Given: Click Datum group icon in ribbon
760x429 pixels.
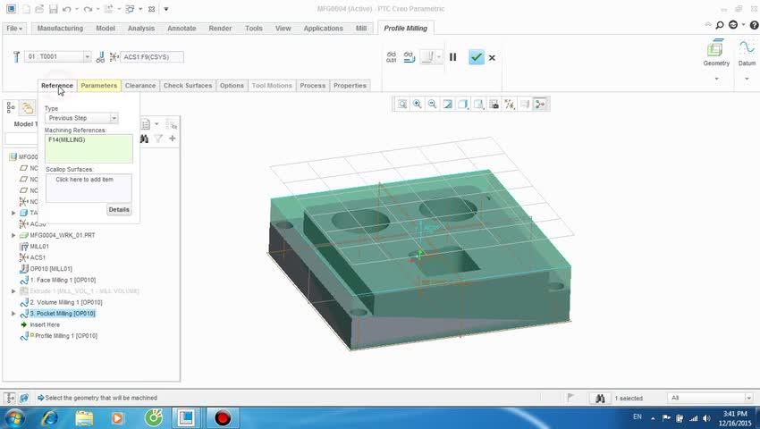Looking at the screenshot, I should coord(747,54).
